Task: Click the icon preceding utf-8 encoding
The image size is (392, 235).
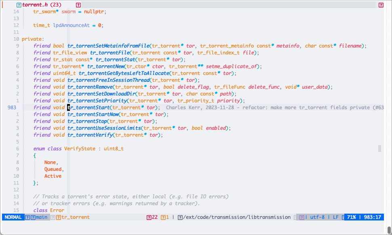Action: 301,217
